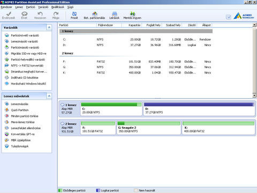Screen dimensions: 257x193
Task: Click the checkmark icon beside the AOMEI logo
Action: (229, 17)
